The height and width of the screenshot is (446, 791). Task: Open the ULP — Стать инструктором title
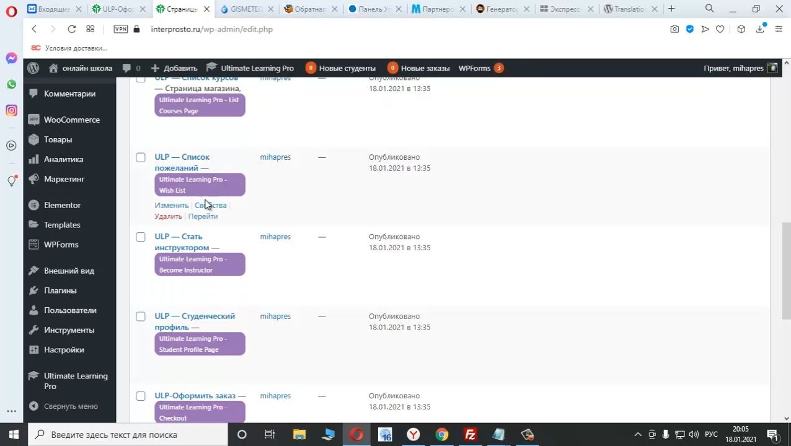(182, 242)
